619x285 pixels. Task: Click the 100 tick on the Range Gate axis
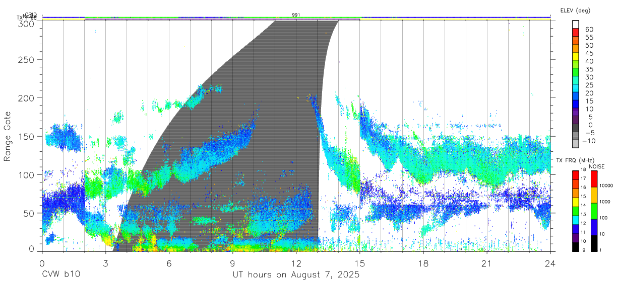point(27,174)
